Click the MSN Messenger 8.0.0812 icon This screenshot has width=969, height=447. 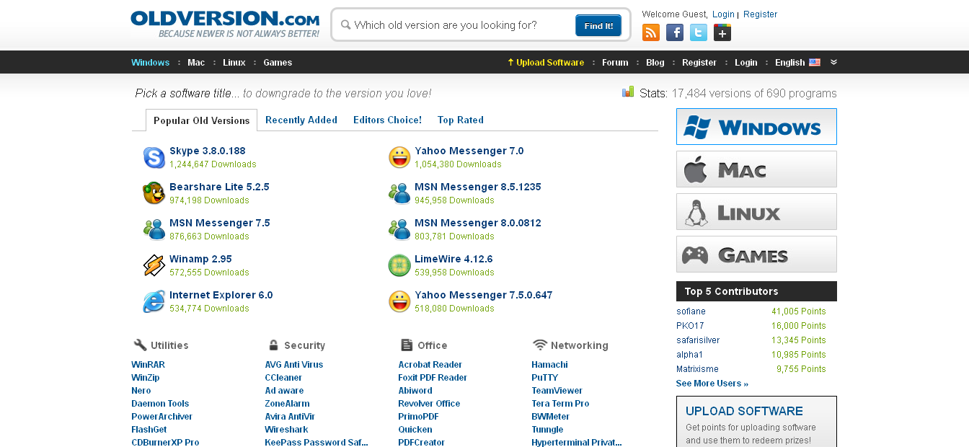click(x=399, y=229)
